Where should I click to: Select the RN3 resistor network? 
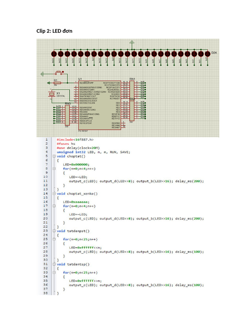tap(67, 115)
